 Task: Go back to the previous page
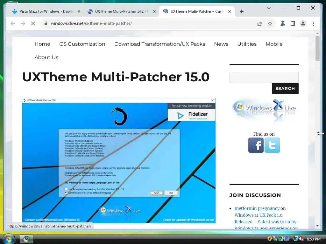pos(13,24)
